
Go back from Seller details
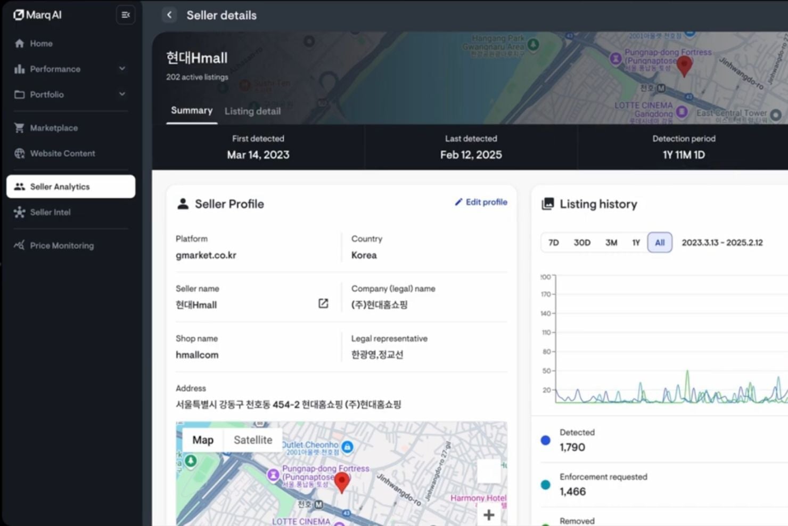pos(169,15)
